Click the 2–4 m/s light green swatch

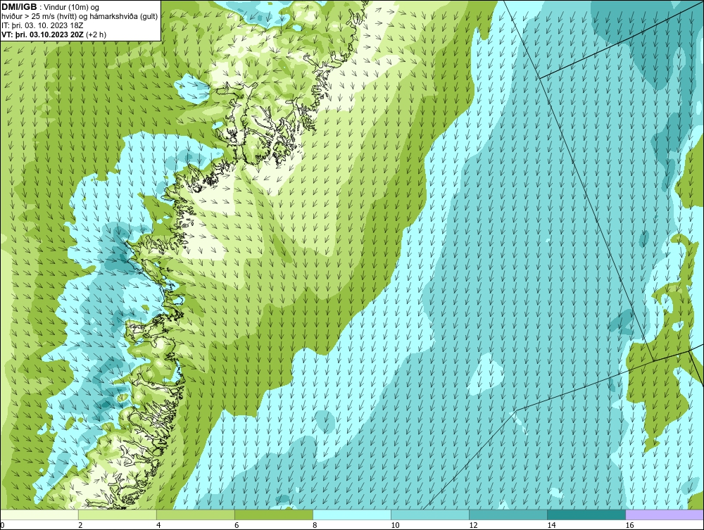click(x=118, y=515)
